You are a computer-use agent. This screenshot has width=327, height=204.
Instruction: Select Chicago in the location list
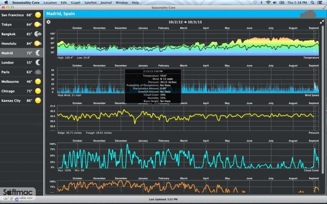coord(22,91)
